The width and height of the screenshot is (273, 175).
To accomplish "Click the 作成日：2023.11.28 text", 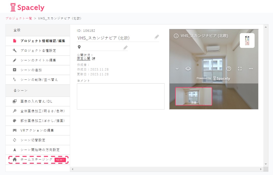I will pyautogui.click(x=93, y=70).
